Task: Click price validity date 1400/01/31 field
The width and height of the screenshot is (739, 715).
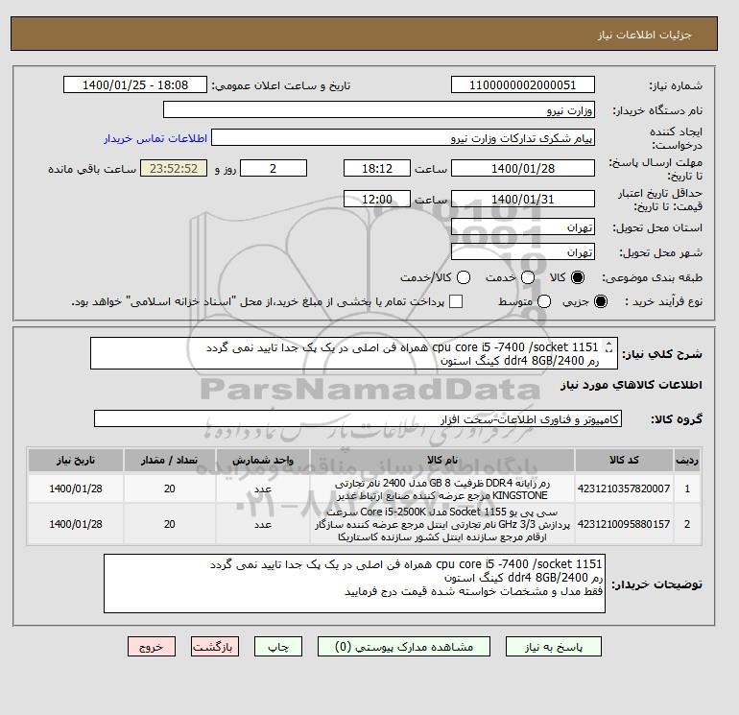Action: point(523,199)
